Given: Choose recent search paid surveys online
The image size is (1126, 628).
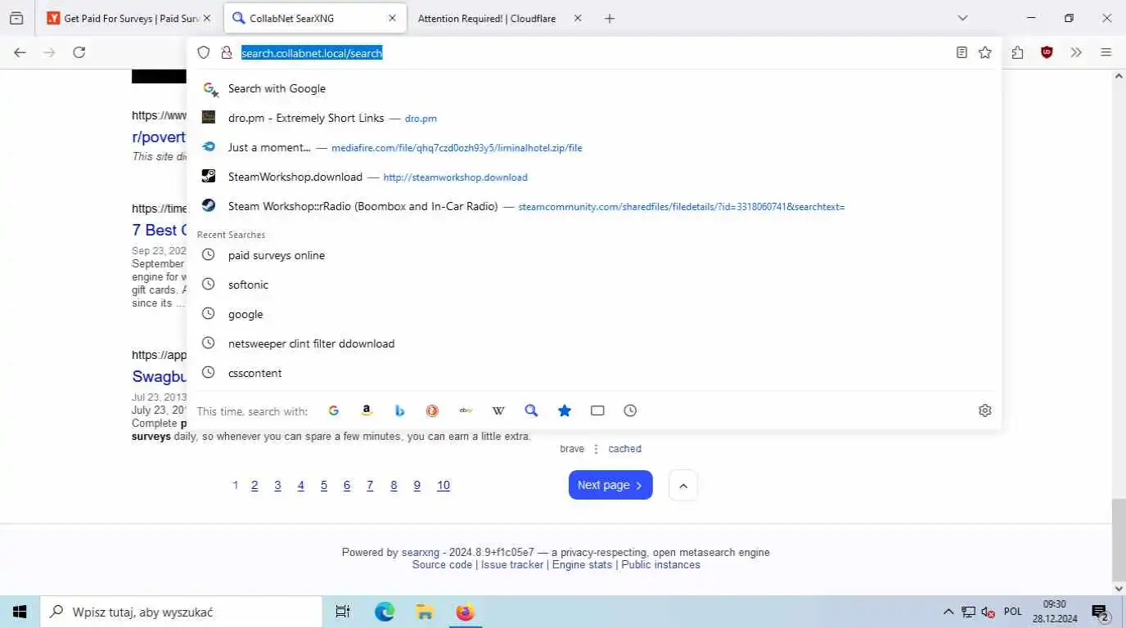Looking at the screenshot, I should pos(593,255).
